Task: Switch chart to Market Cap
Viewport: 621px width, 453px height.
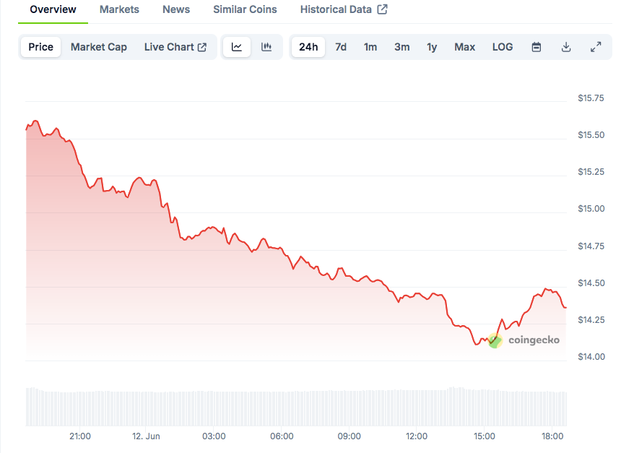Action: pos(99,47)
